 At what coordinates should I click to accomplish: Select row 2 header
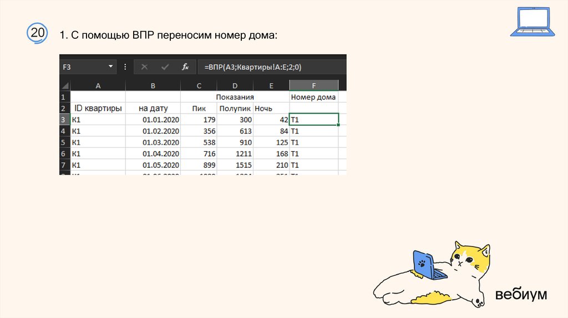click(65, 108)
